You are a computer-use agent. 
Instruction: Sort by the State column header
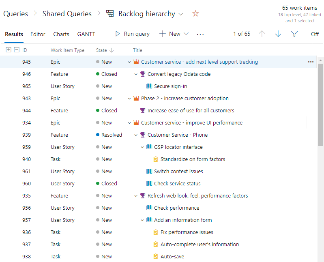point(101,50)
